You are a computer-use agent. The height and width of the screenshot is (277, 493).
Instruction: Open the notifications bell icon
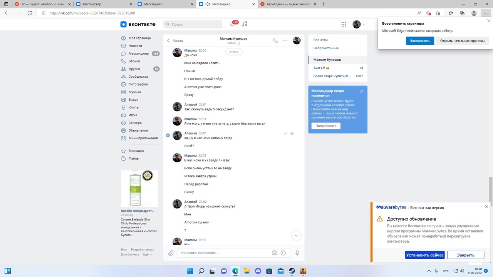point(232,24)
